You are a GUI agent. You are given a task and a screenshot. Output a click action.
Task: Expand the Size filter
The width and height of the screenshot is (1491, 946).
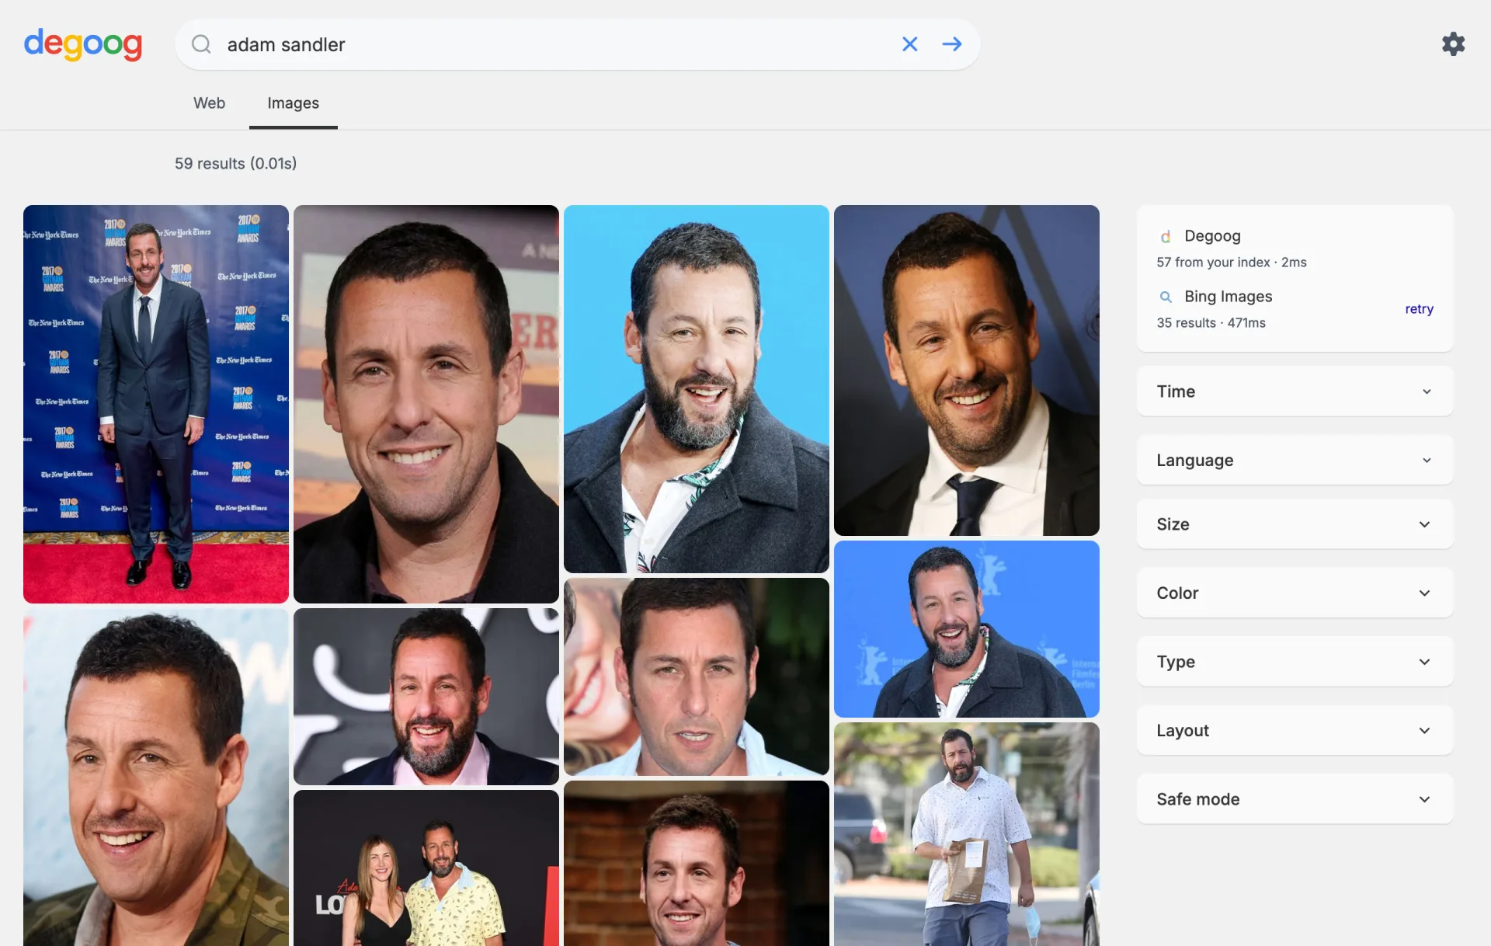(x=1295, y=524)
